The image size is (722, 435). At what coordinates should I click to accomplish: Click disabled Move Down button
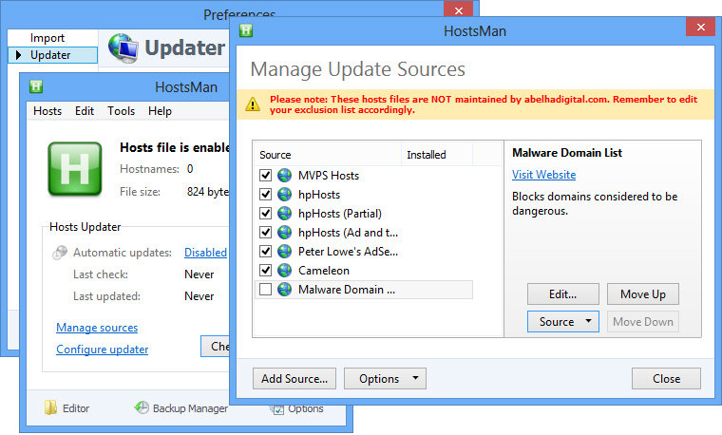coord(643,321)
